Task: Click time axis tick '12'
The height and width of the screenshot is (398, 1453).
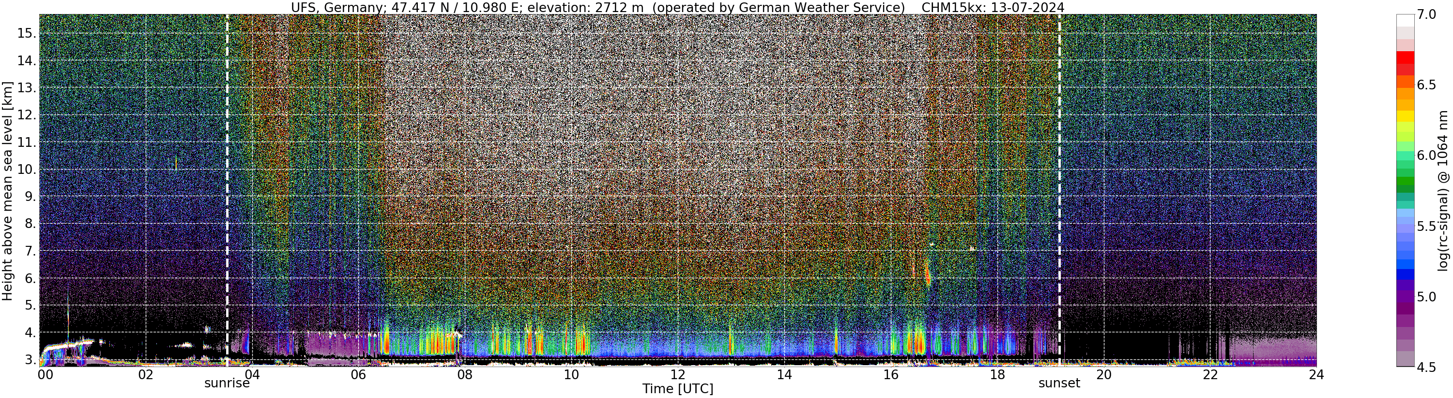Action: pos(677,374)
